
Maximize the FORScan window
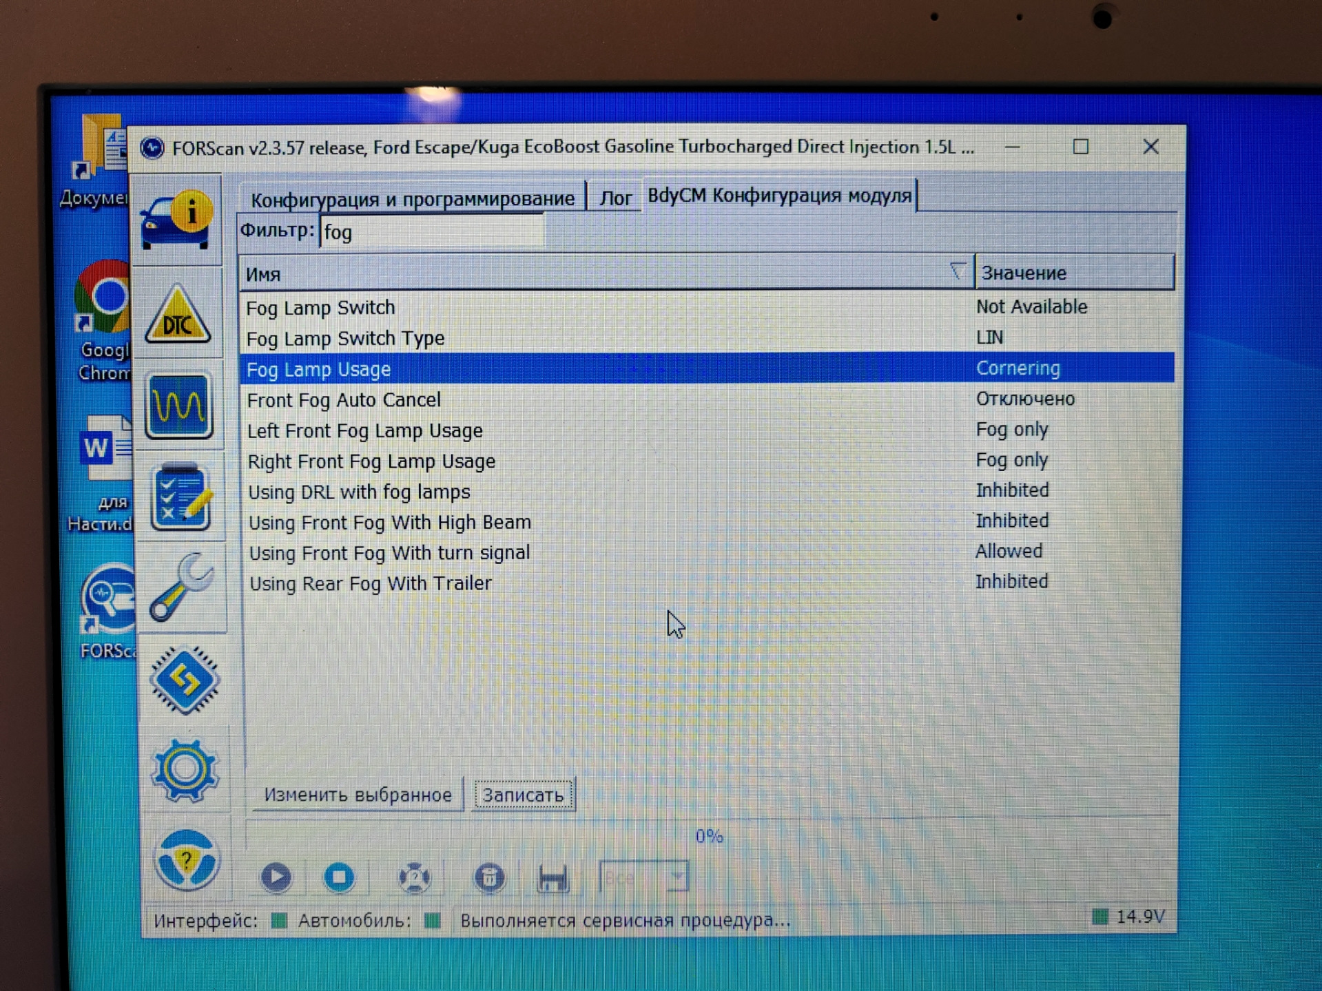pyautogui.click(x=1080, y=147)
